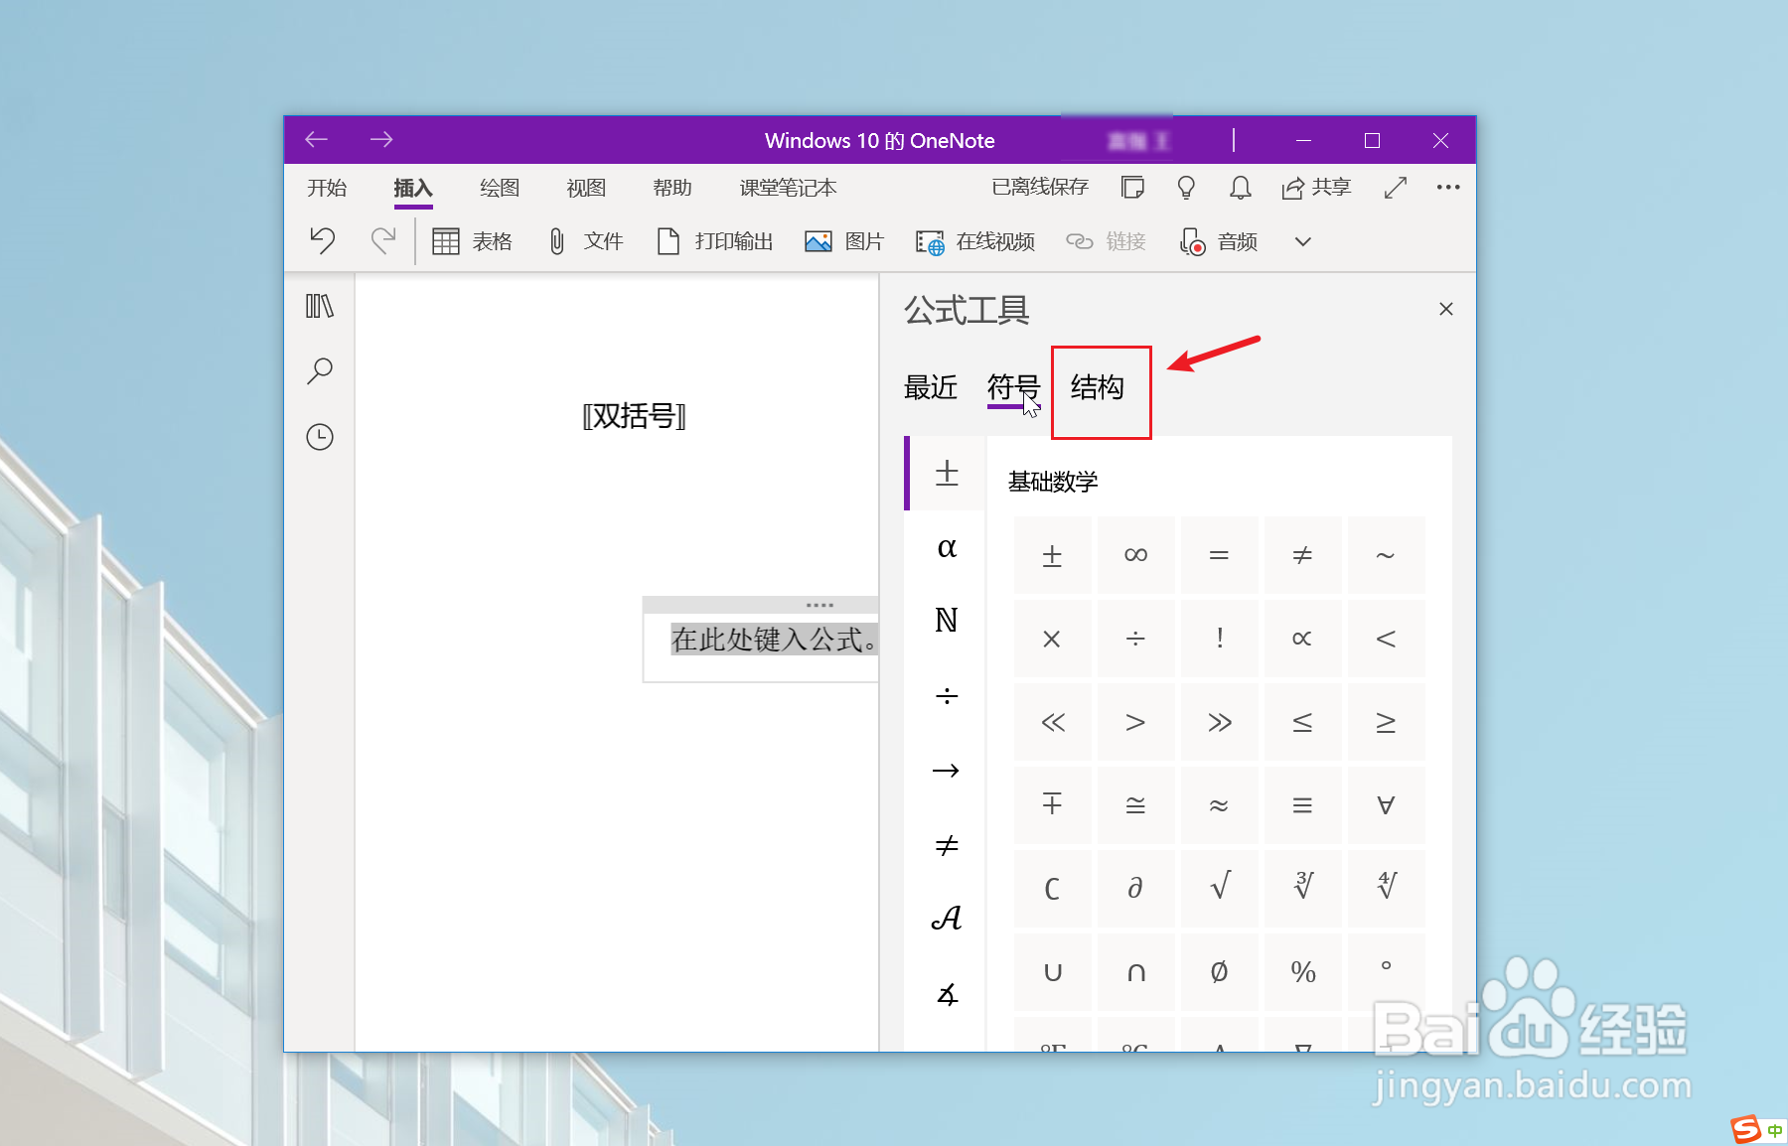Image resolution: width=1788 pixels, height=1146 pixels.
Task: Open the page feed icon beside 已离线保存
Action: coord(1132,187)
